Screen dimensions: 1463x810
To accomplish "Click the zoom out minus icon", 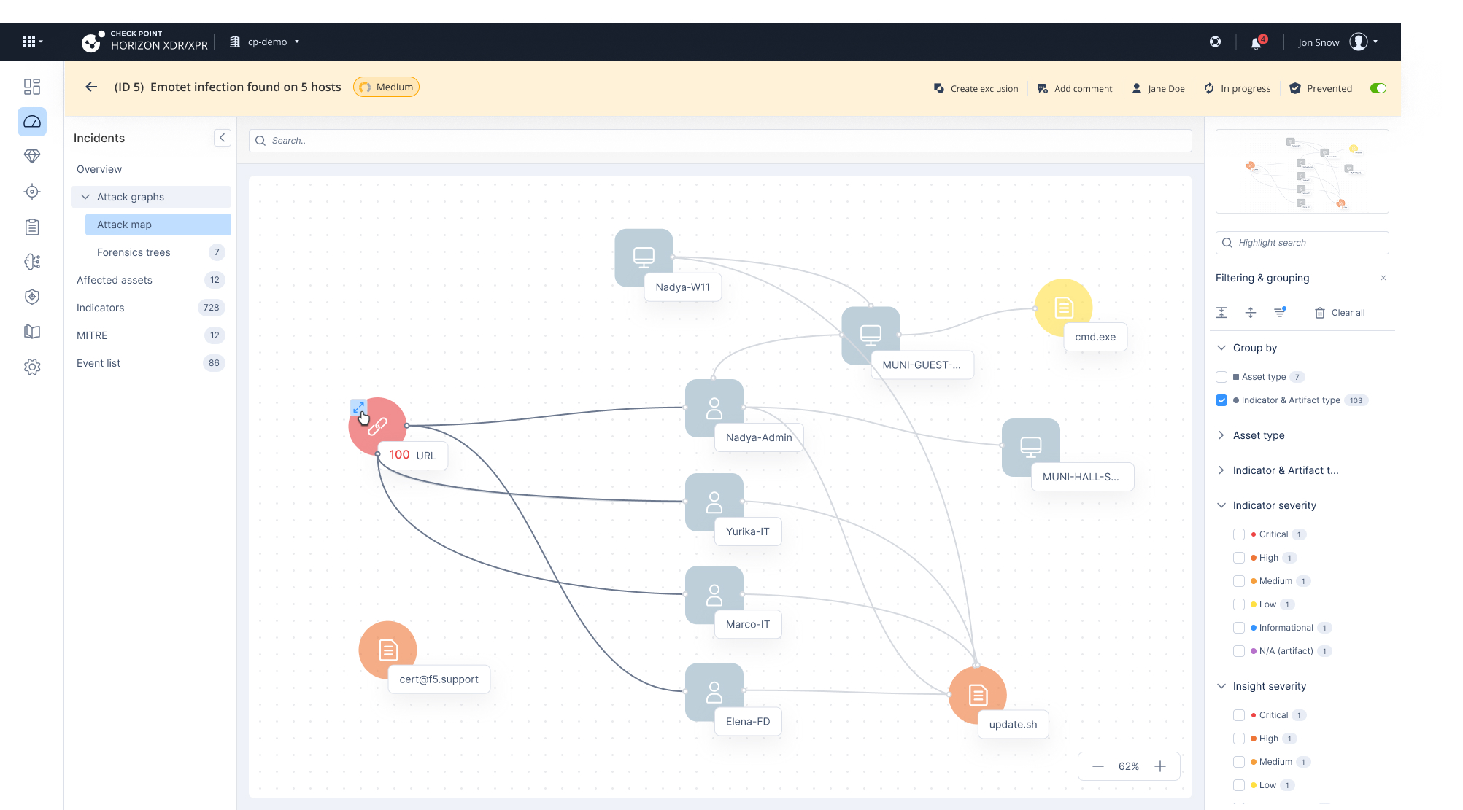I will tap(1098, 766).
